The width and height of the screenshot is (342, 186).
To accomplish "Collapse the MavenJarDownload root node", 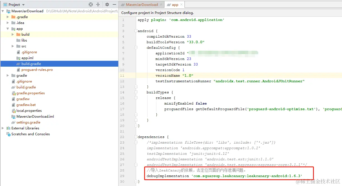I will pos(3,11).
